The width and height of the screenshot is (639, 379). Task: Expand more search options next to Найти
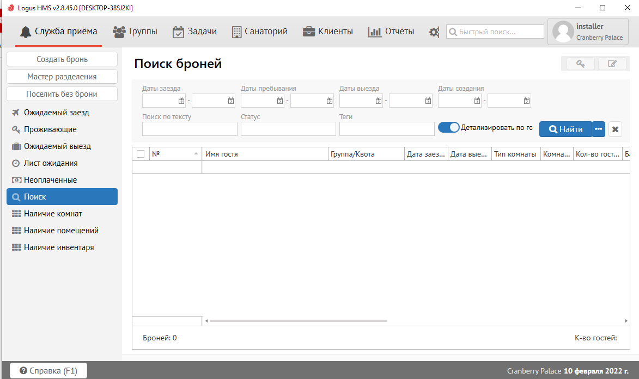(599, 129)
